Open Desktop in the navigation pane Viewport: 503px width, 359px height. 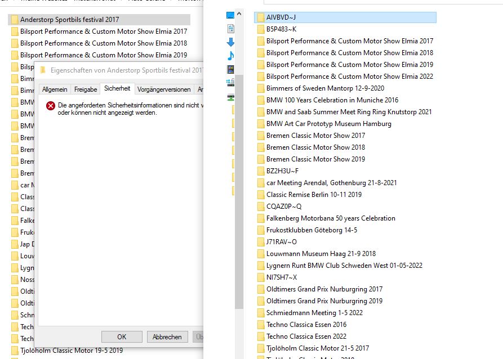click(x=230, y=15)
